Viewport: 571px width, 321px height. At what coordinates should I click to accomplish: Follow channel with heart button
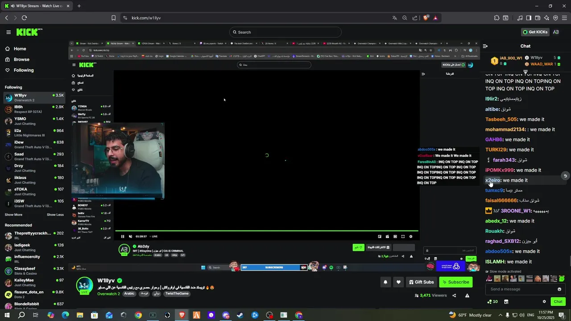pyautogui.click(x=399, y=282)
